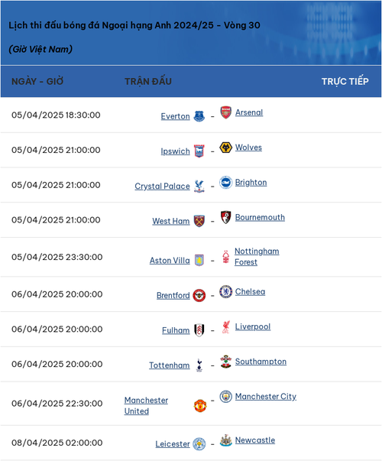Open the Crystal Palace team link
This screenshot has height=461, width=382.
[x=162, y=186]
